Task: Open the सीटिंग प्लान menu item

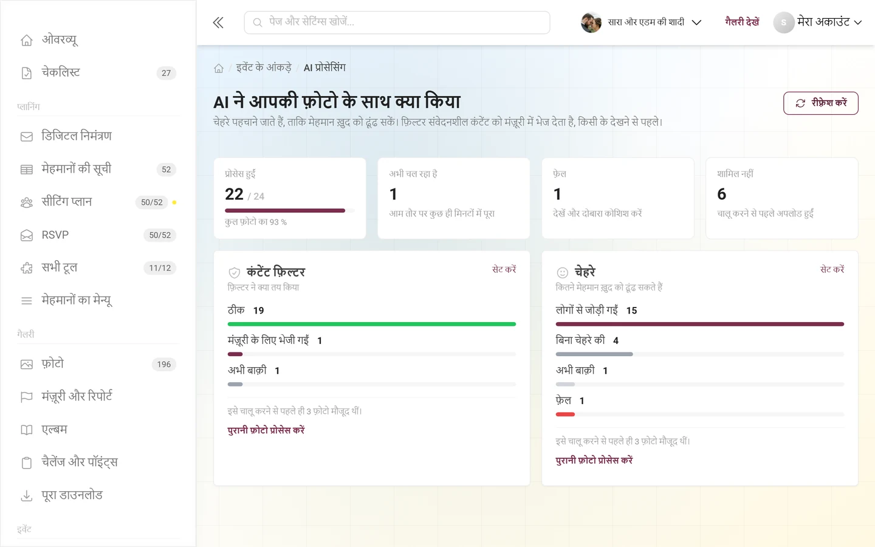Action: pyautogui.click(x=98, y=202)
